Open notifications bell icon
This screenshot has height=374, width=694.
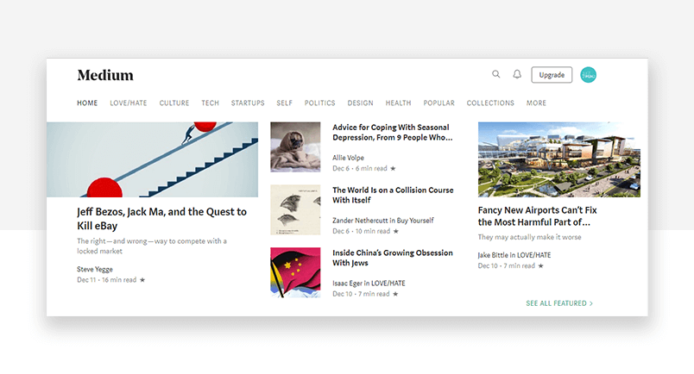[517, 74]
